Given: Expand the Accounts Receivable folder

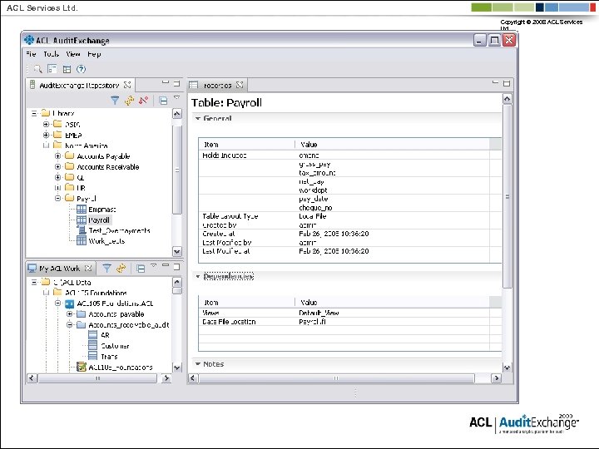Looking at the screenshot, I should pyautogui.click(x=57, y=166).
